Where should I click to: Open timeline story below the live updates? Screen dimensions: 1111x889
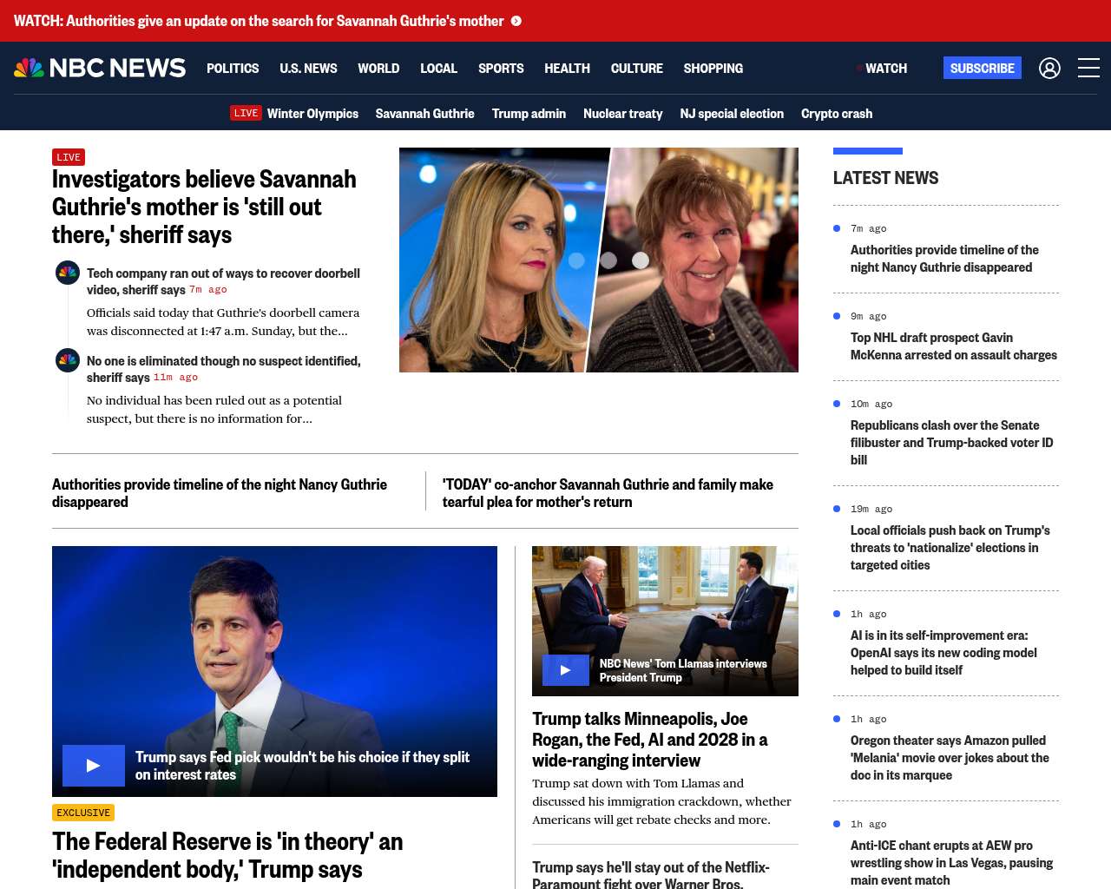coord(220,493)
